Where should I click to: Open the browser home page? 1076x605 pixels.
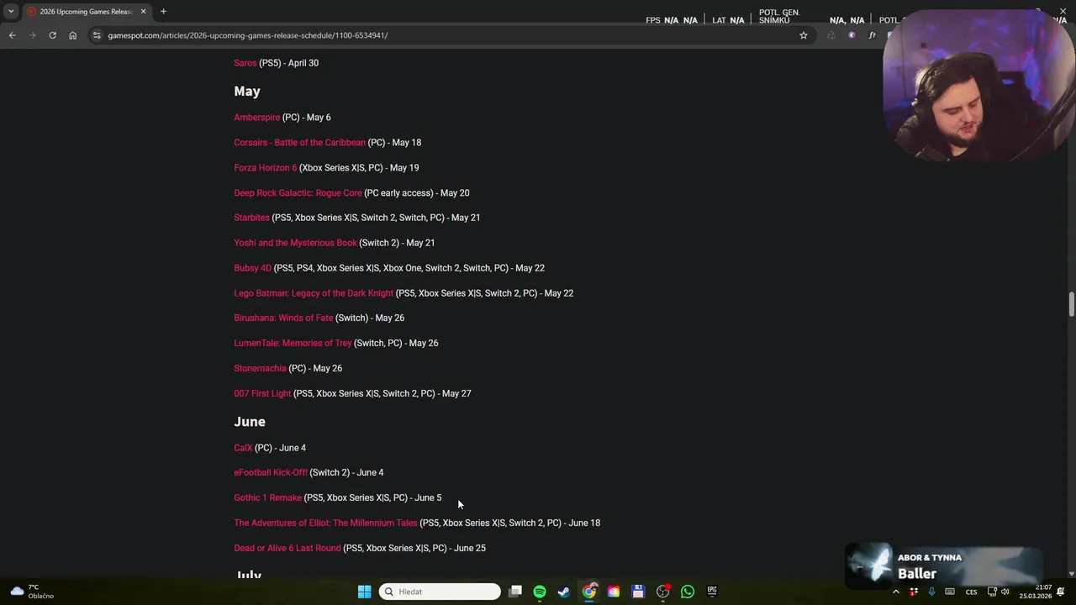pos(72,35)
